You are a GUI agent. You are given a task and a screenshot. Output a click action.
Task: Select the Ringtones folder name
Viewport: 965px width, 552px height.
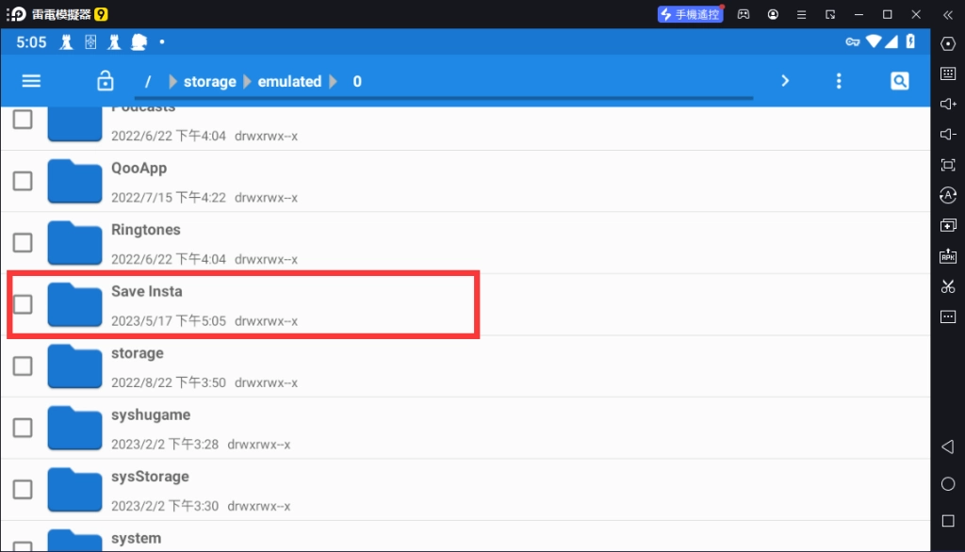point(146,230)
